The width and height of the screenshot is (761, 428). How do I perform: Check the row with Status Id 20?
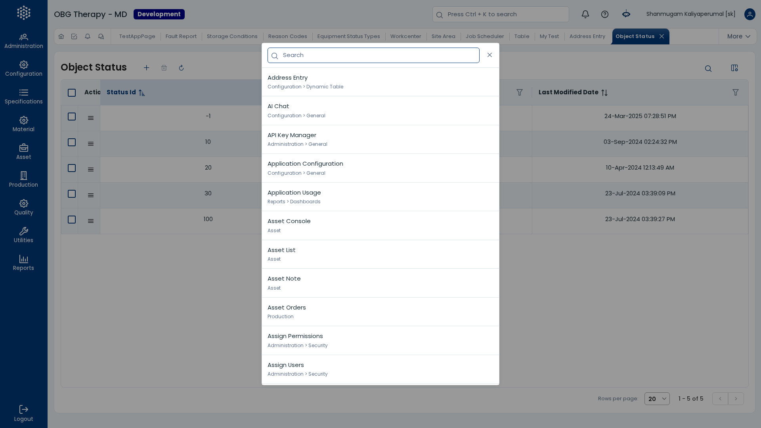coord(72,168)
